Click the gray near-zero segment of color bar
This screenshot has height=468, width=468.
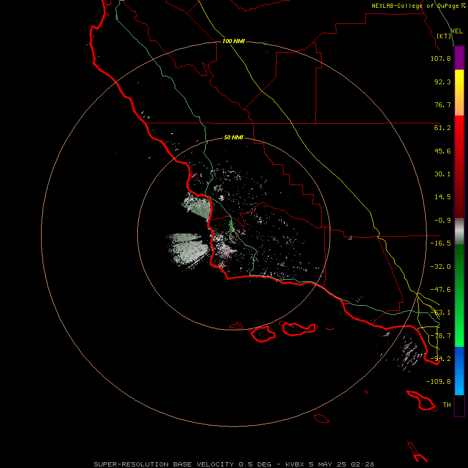click(x=459, y=231)
